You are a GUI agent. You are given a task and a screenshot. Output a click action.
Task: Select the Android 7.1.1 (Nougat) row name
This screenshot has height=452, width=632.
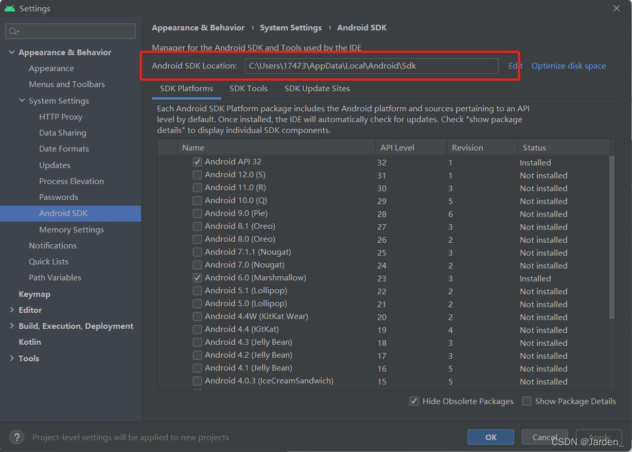[x=248, y=252]
